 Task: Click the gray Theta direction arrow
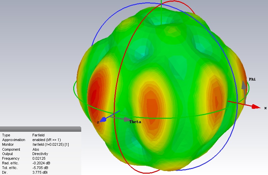click(128, 119)
